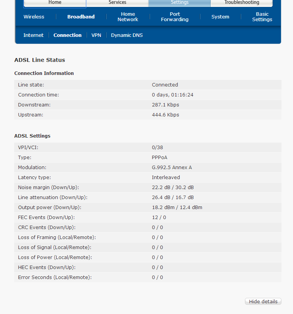Click downstream value 287.1 Kbps
The height and width of the screenshot is (314, 293).
tap(166, 105)
